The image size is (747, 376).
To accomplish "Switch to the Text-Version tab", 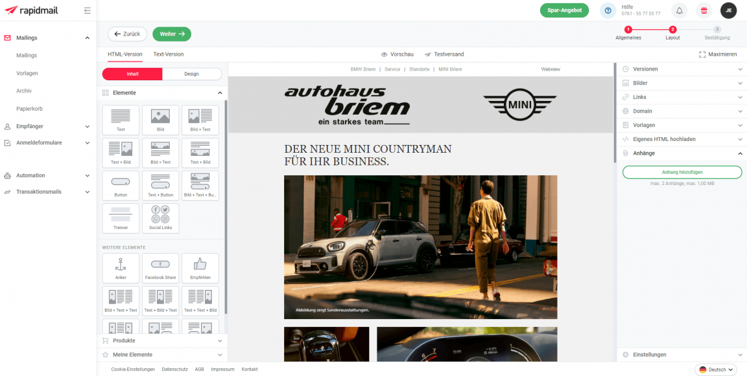I will tap(168, 54).
